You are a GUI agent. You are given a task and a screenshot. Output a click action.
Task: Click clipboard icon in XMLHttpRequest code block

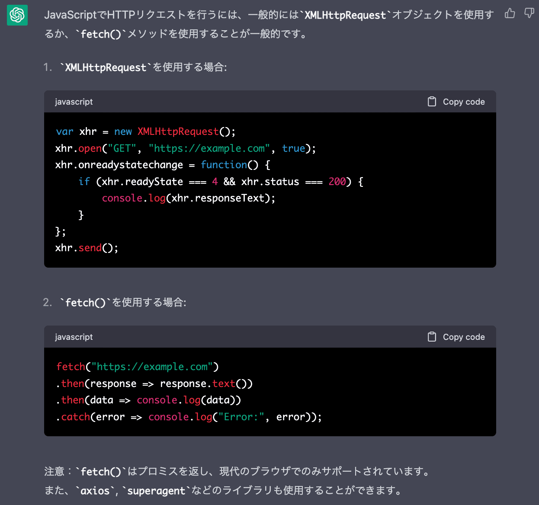[432, 102]
